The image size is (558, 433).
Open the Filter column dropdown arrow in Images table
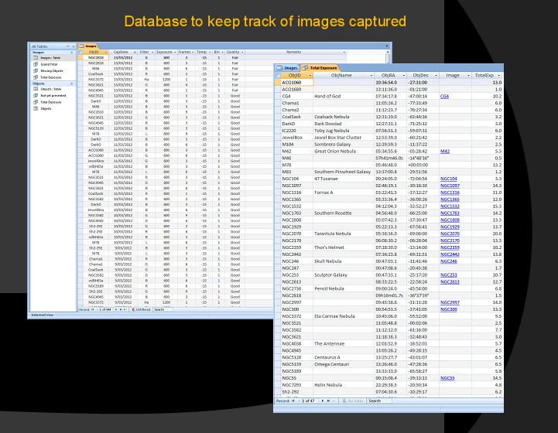[152, 53]
